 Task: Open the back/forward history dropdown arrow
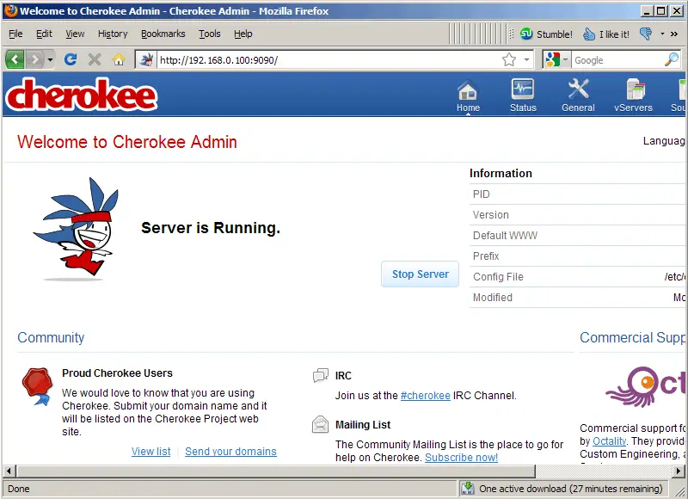(x=51, y=59)
